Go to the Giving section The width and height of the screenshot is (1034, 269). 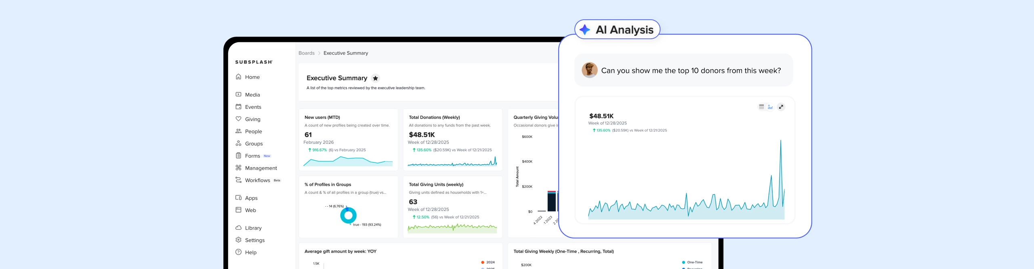tap(252, 119)
